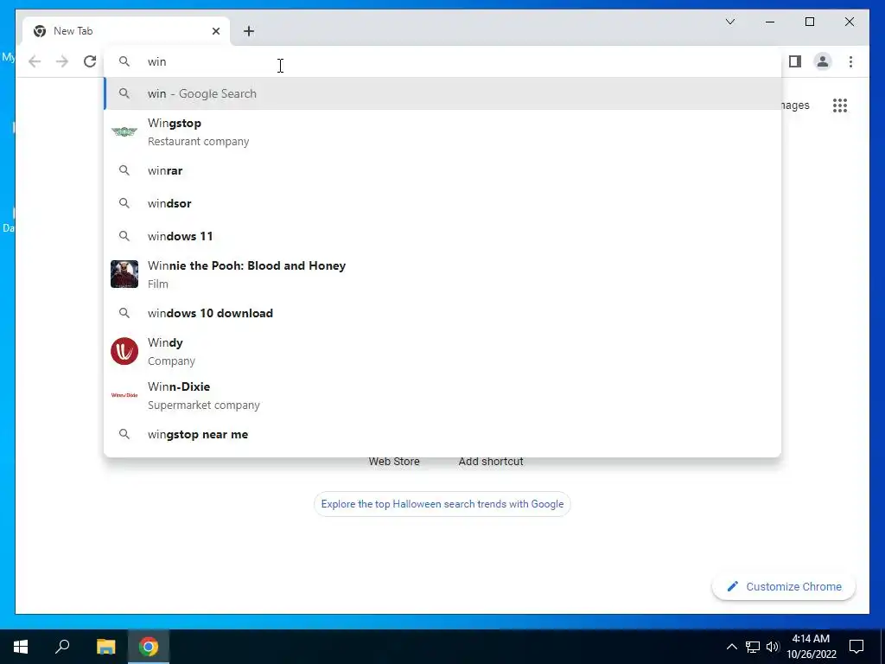Screen dimensions: 885x664
Task: Click the Winn-Dixie logo icon
Action: click(x=124, y=395)
